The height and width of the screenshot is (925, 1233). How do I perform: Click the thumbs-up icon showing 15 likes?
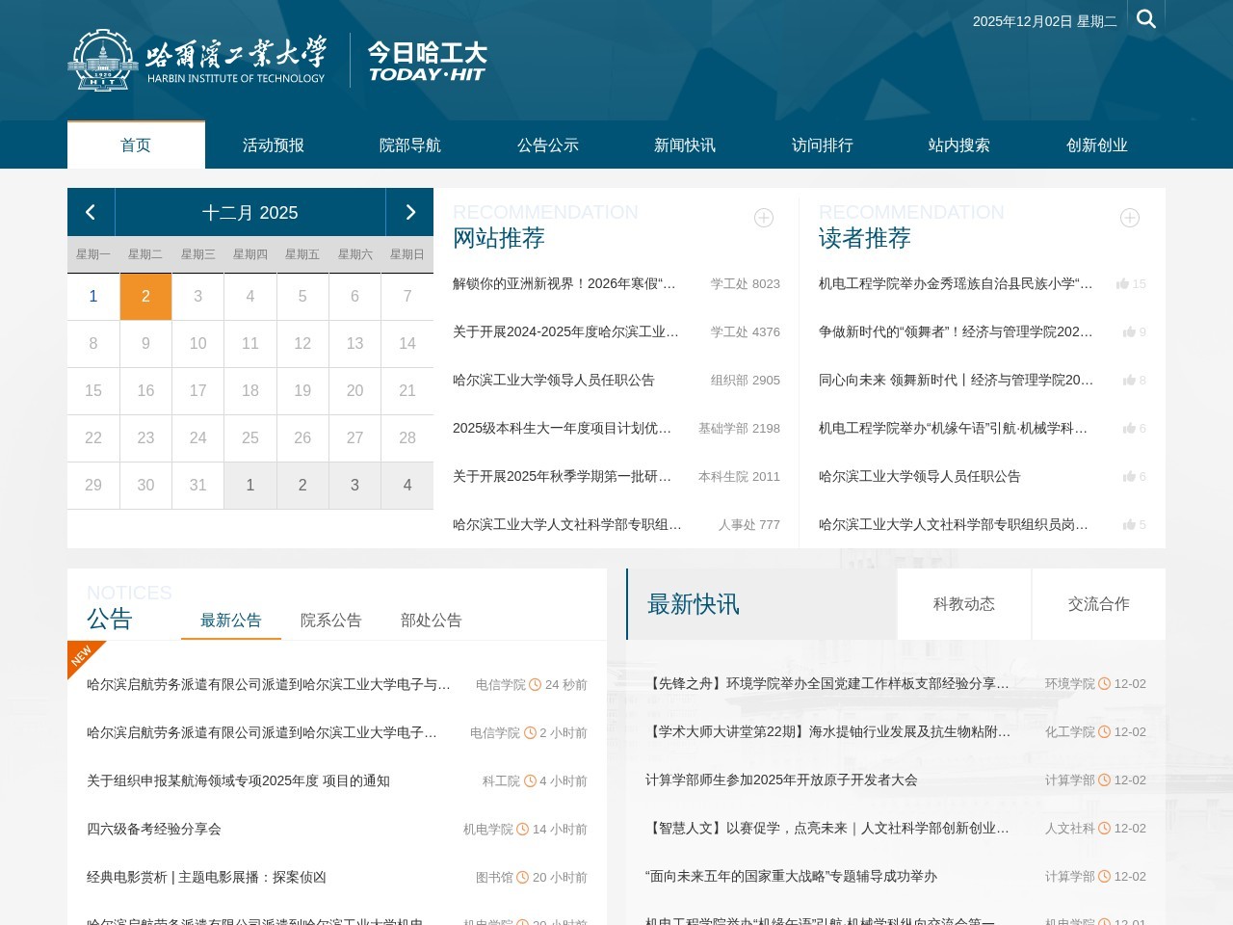pyautogui.click(x=1124, y=284)
